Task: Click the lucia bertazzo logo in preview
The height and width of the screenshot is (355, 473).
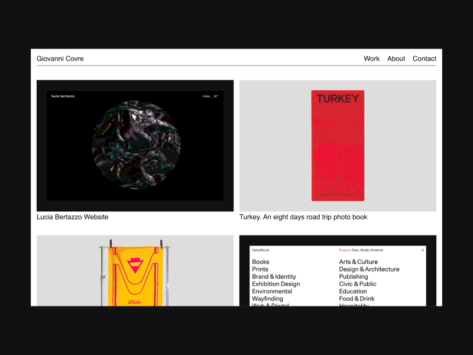Action: (63, 96)
